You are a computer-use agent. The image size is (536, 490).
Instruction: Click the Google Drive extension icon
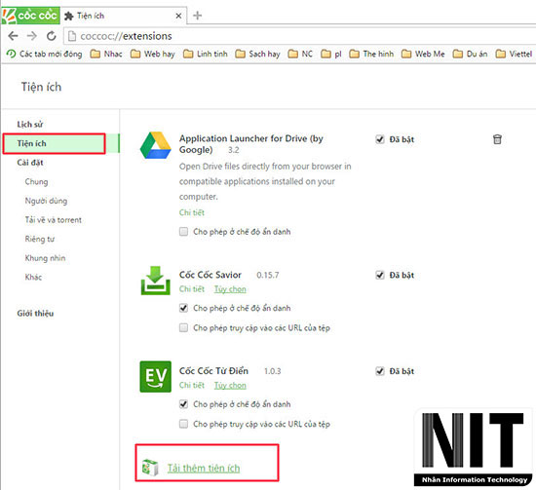156,145
